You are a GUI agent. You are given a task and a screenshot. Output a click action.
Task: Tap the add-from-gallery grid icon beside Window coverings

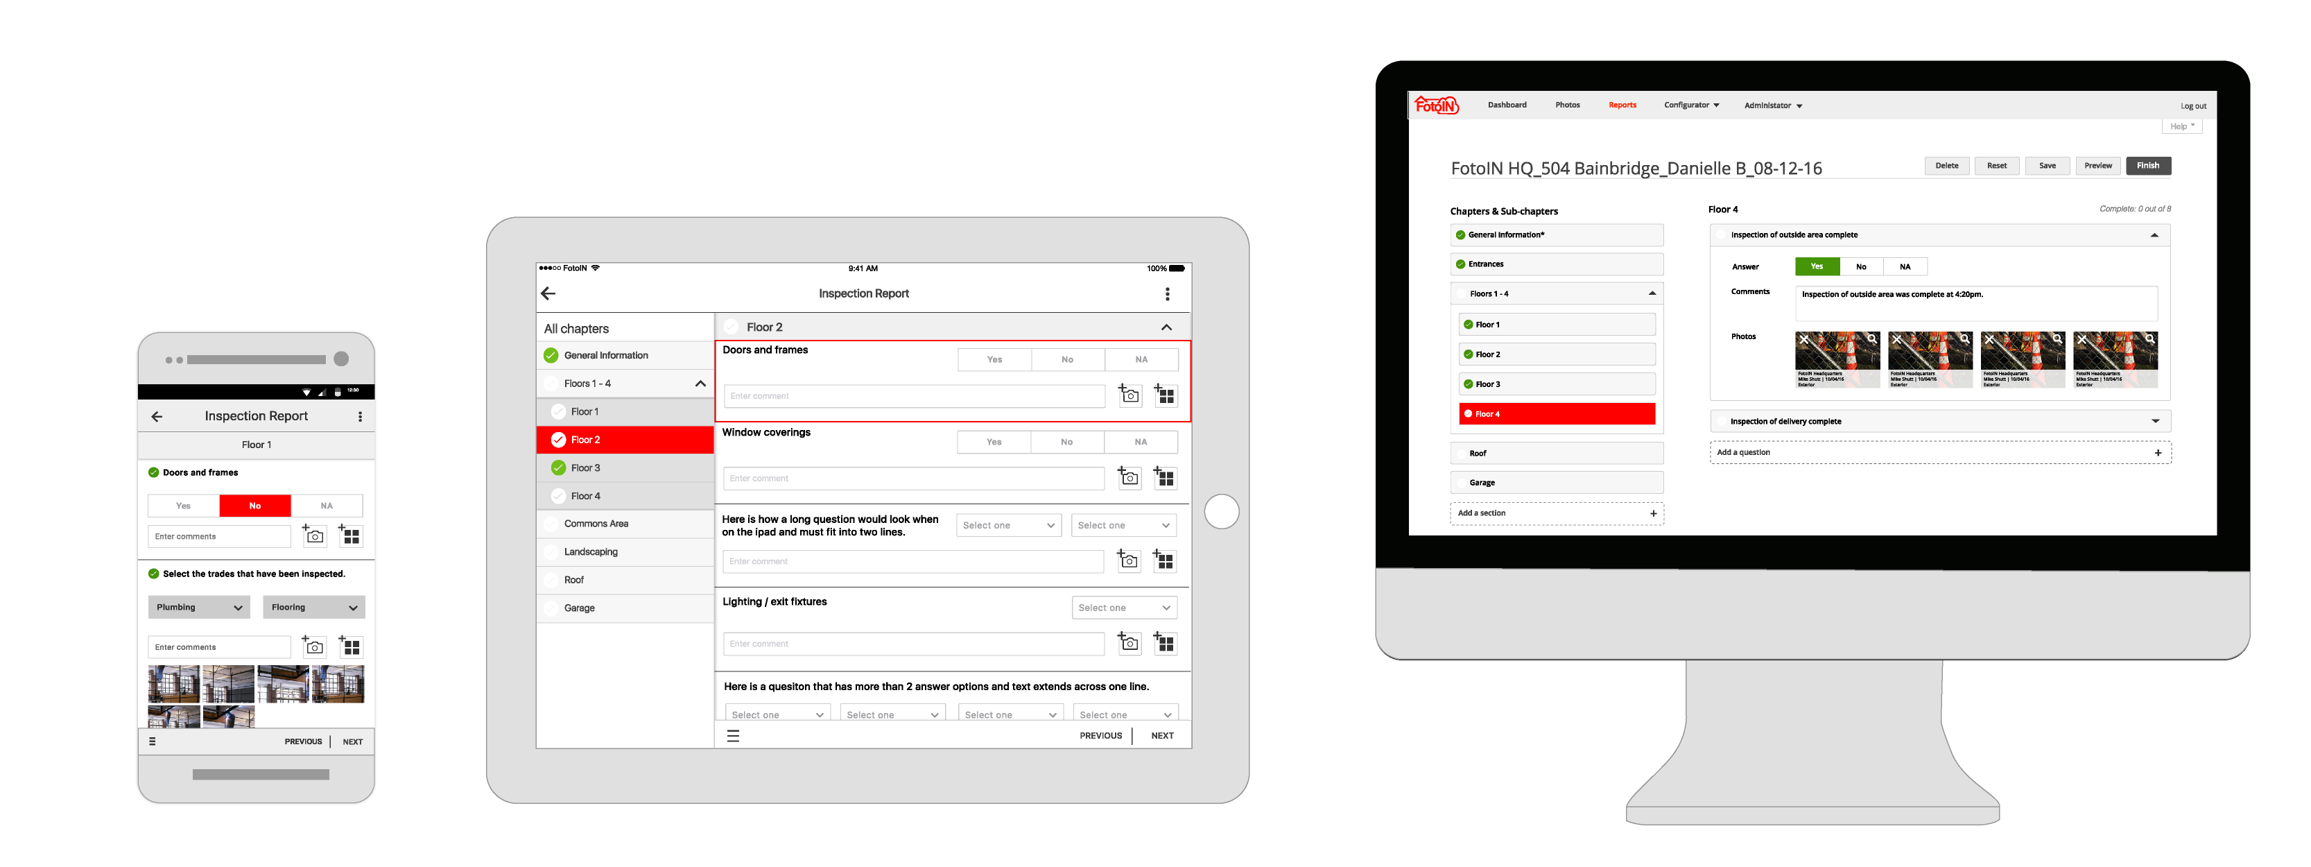tap(1164, 477)
